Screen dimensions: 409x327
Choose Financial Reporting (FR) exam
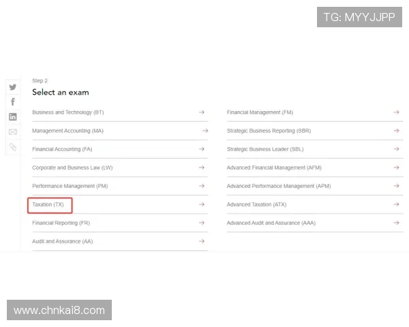click(x=61, y=223)
